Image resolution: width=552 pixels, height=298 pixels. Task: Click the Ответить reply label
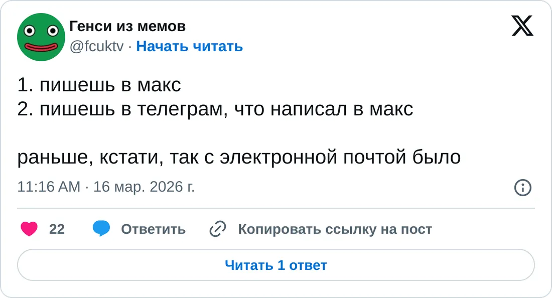153,229
